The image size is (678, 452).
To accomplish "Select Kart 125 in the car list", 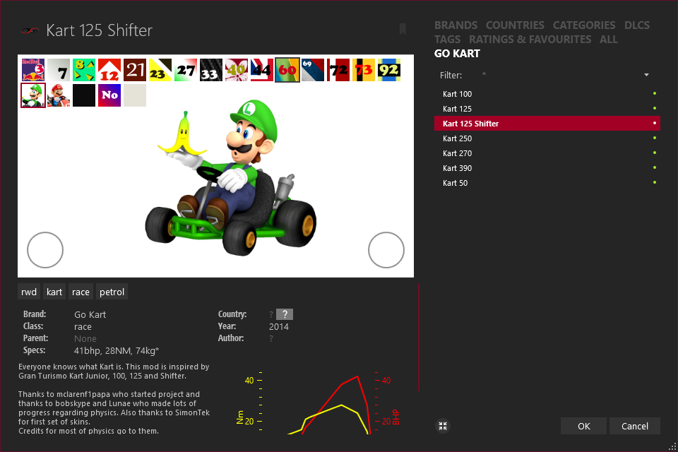I will pos(547,109).
